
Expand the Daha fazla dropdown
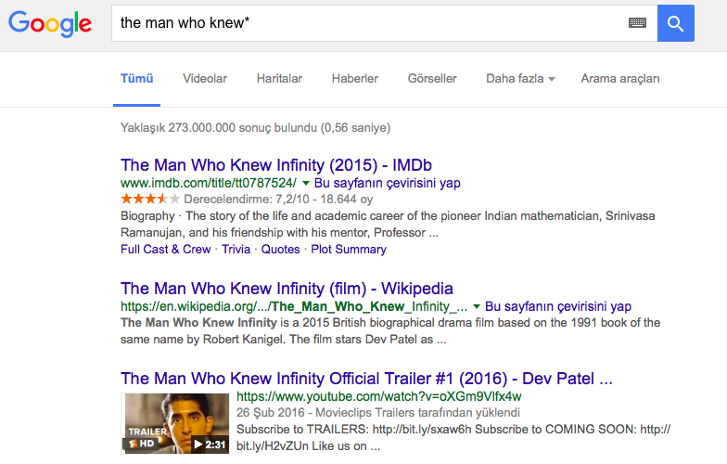pyautogui.click(x=520, y=78)
